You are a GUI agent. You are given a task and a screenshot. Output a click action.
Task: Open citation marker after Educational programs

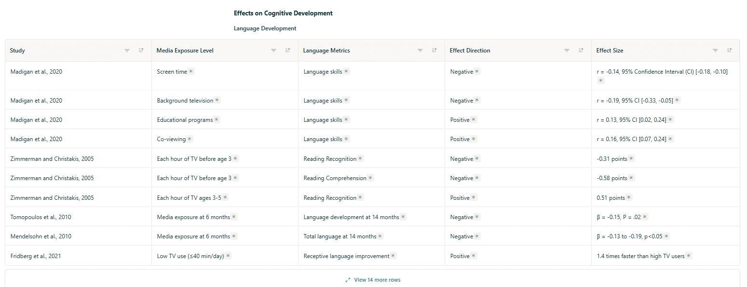pyautogui.click(x=217, y=120)
